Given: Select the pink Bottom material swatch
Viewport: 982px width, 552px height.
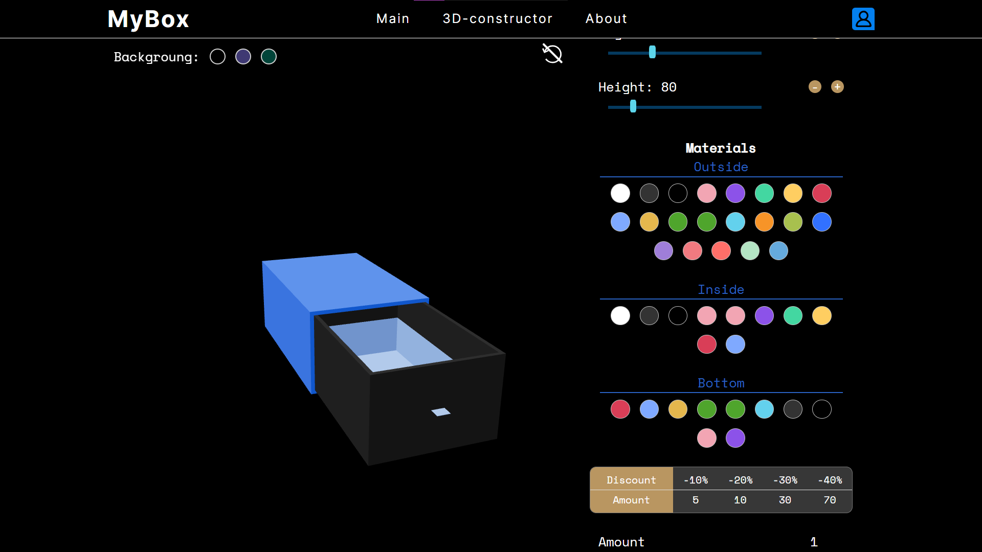Looking at the screenshot, I should tap(706, 438).
